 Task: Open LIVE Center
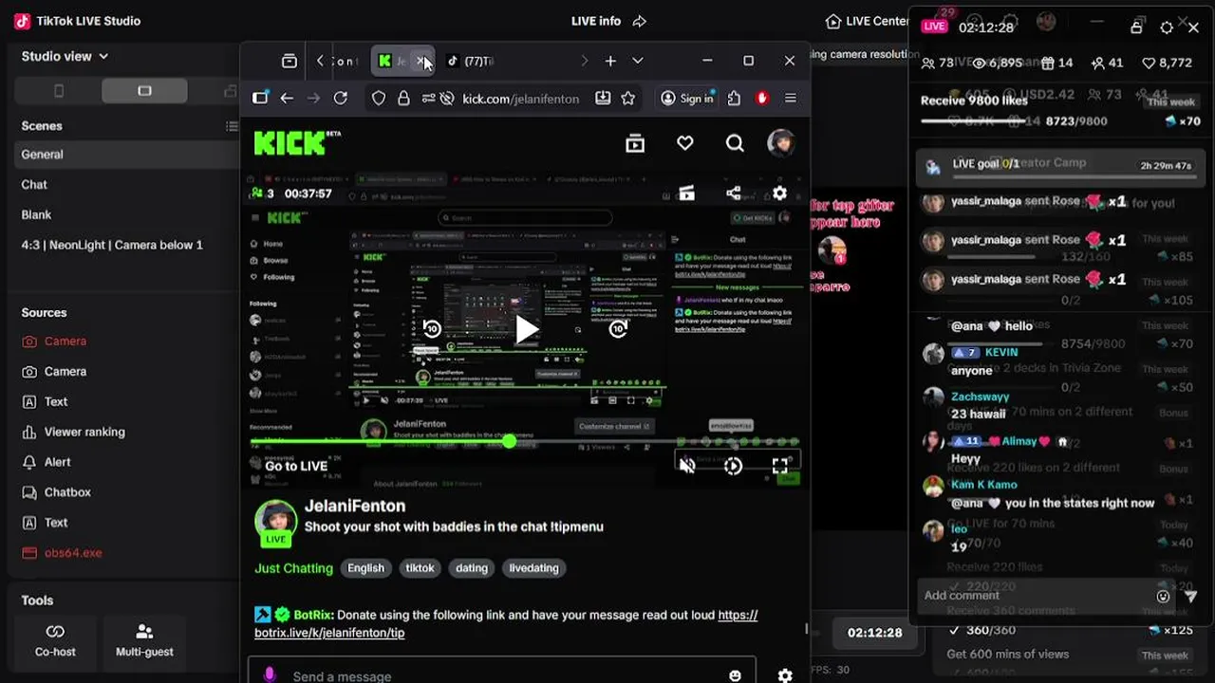[x=867, y=21]
